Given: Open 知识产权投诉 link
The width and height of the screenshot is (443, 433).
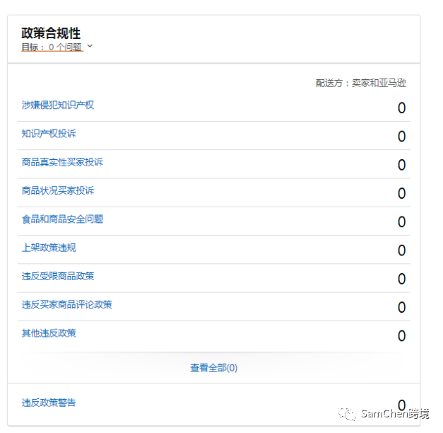Looking at the screenshot, I should (x=49, y=134).
